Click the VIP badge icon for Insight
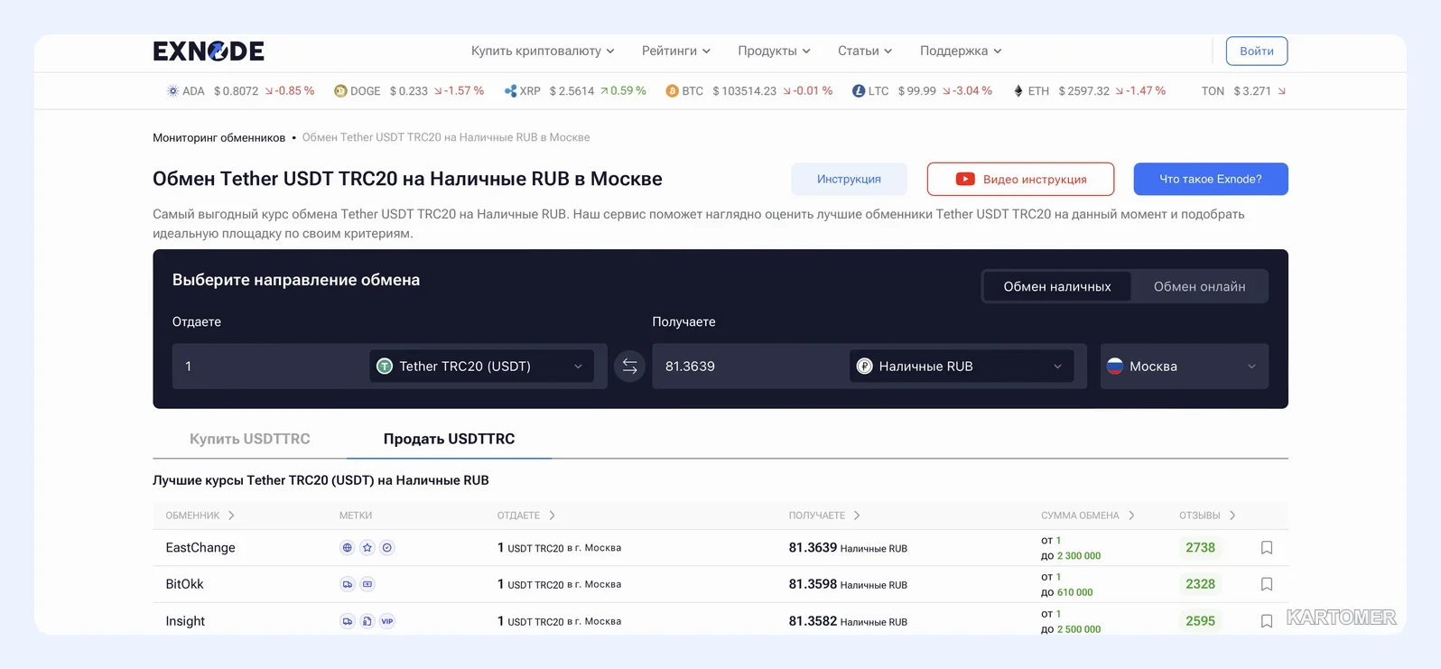Viewport: 1441px width, 669px height. click(387, 621)
